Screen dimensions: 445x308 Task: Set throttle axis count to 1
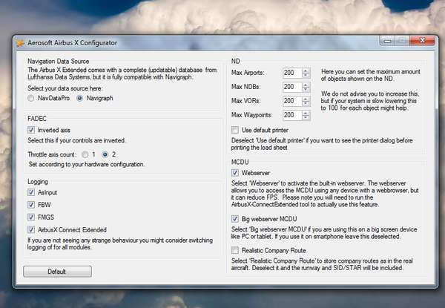pyautogui.click(x=85, y=154)
